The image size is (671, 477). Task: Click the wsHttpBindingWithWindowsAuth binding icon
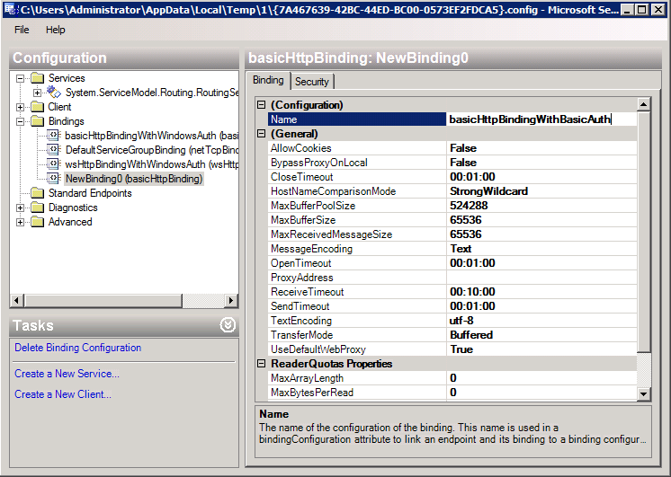coord(53,164)
